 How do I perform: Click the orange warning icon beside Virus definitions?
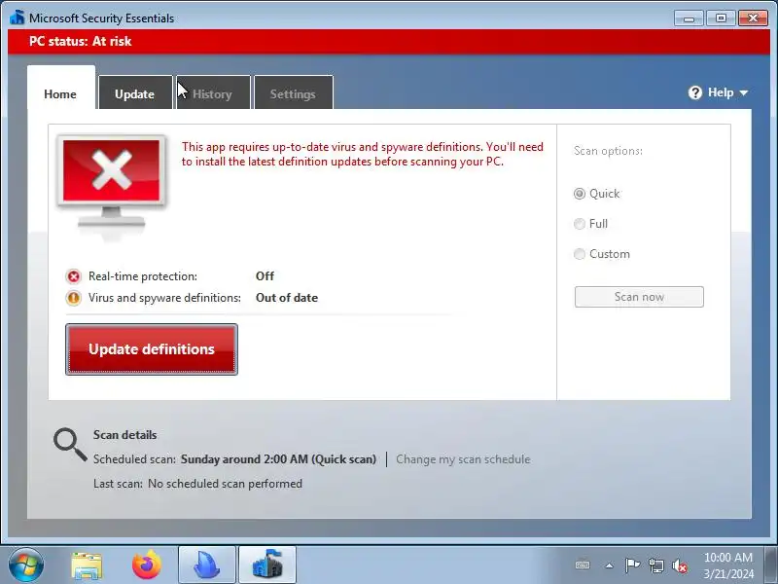click(x=74, y=298)
